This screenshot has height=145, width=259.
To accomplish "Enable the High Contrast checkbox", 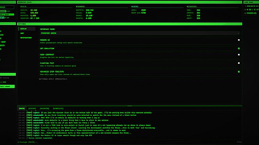I will coord(239,55).
